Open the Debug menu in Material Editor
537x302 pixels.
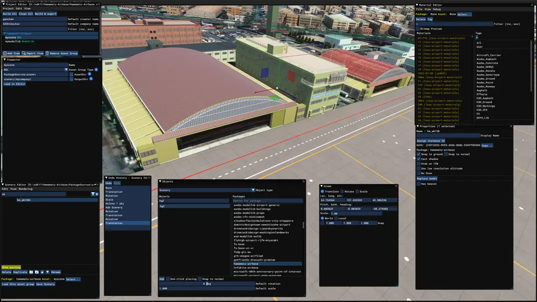(x=437, y=9)
